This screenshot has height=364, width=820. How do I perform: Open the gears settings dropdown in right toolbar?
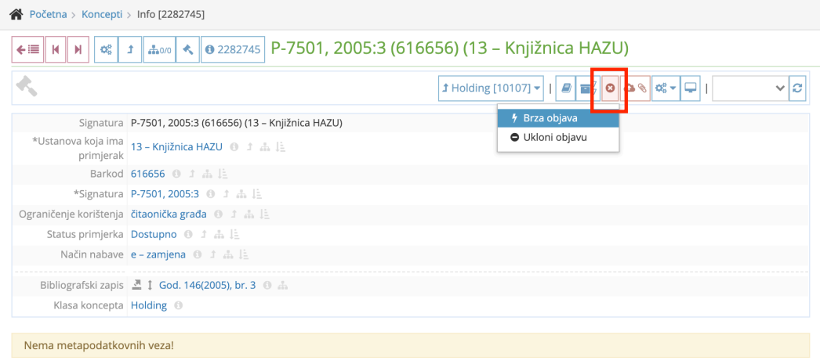[666, 88]
